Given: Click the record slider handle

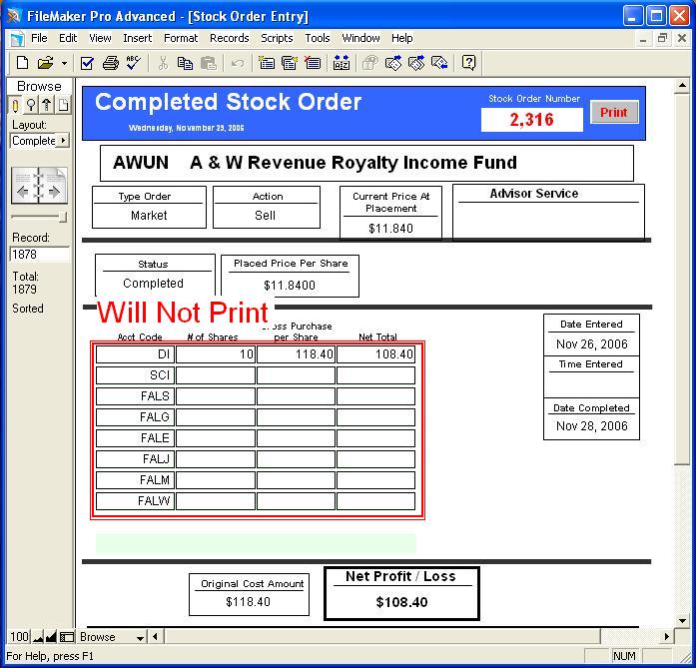Looking at the screenshot, I should coord(63,217).
